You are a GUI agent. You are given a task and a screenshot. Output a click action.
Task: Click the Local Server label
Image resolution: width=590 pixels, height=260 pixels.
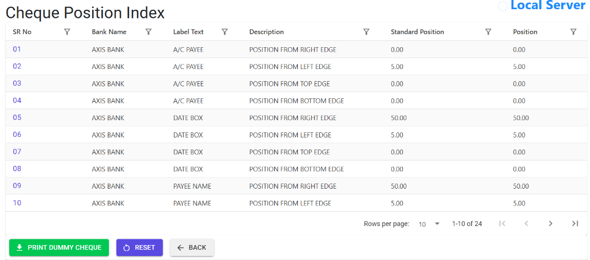tap(548, 5)
